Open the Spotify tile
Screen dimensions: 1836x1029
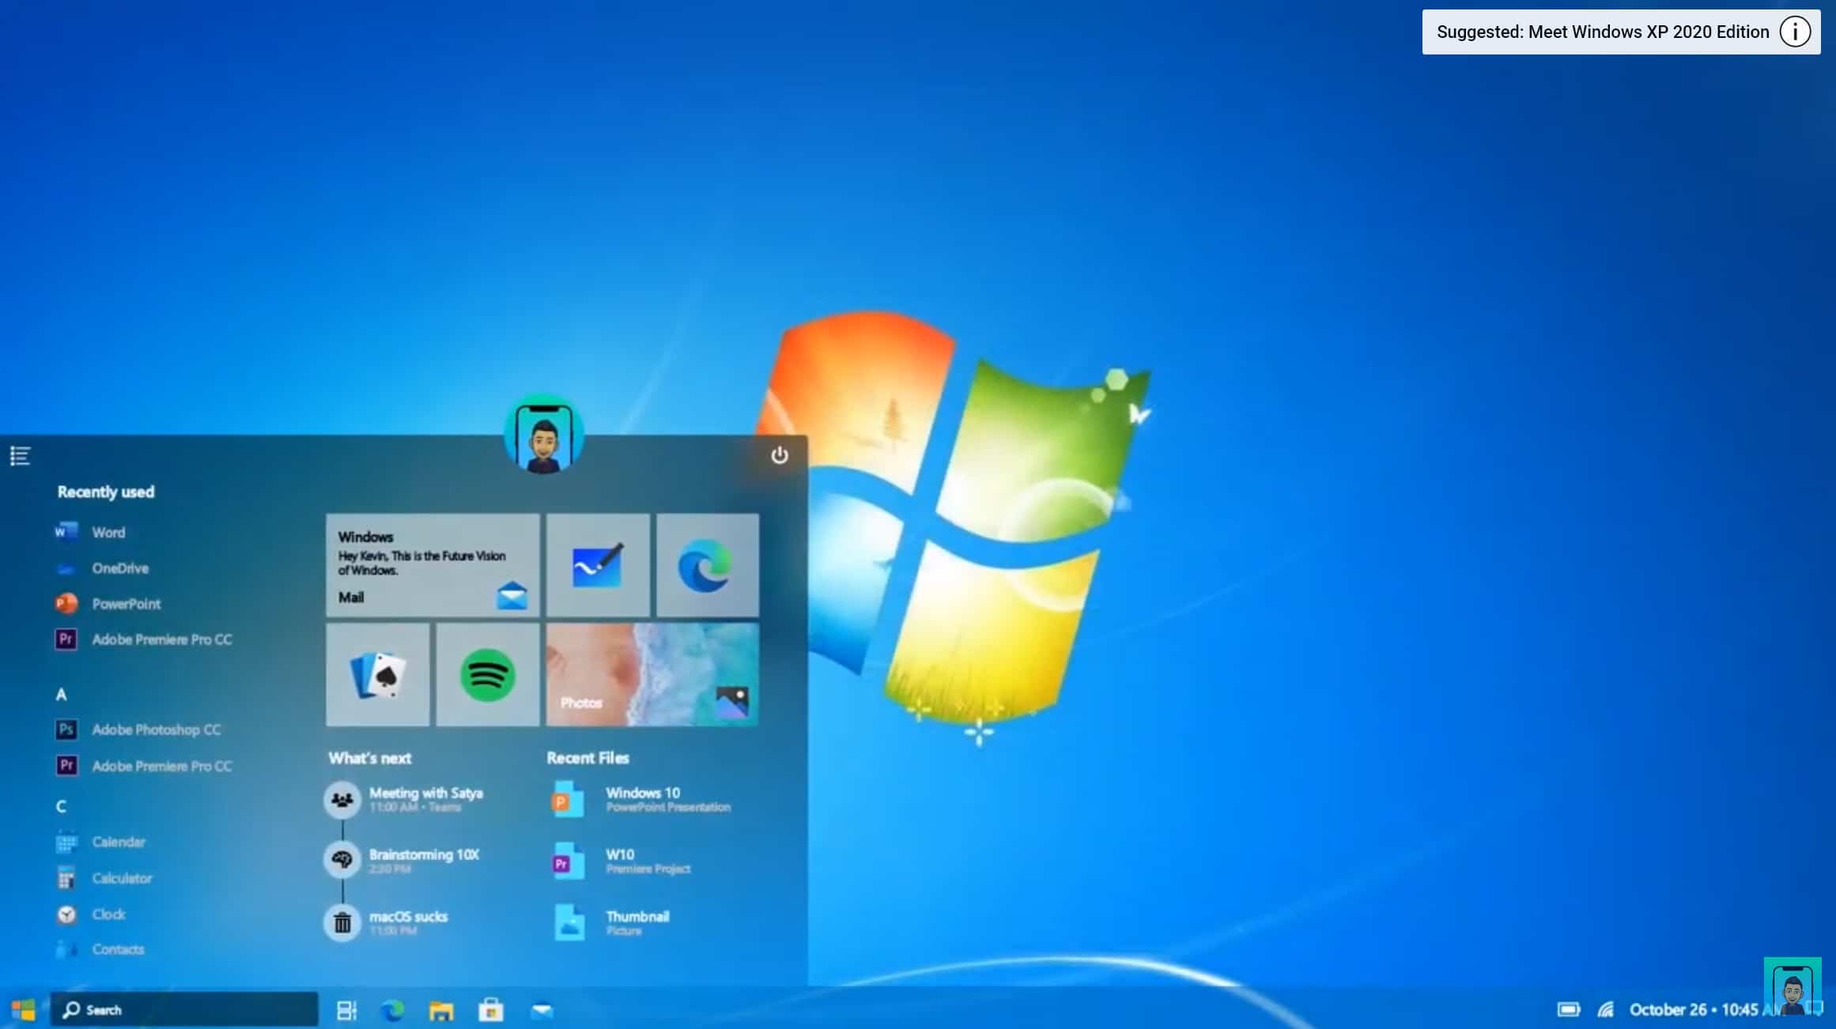click(x=488, y=675)
